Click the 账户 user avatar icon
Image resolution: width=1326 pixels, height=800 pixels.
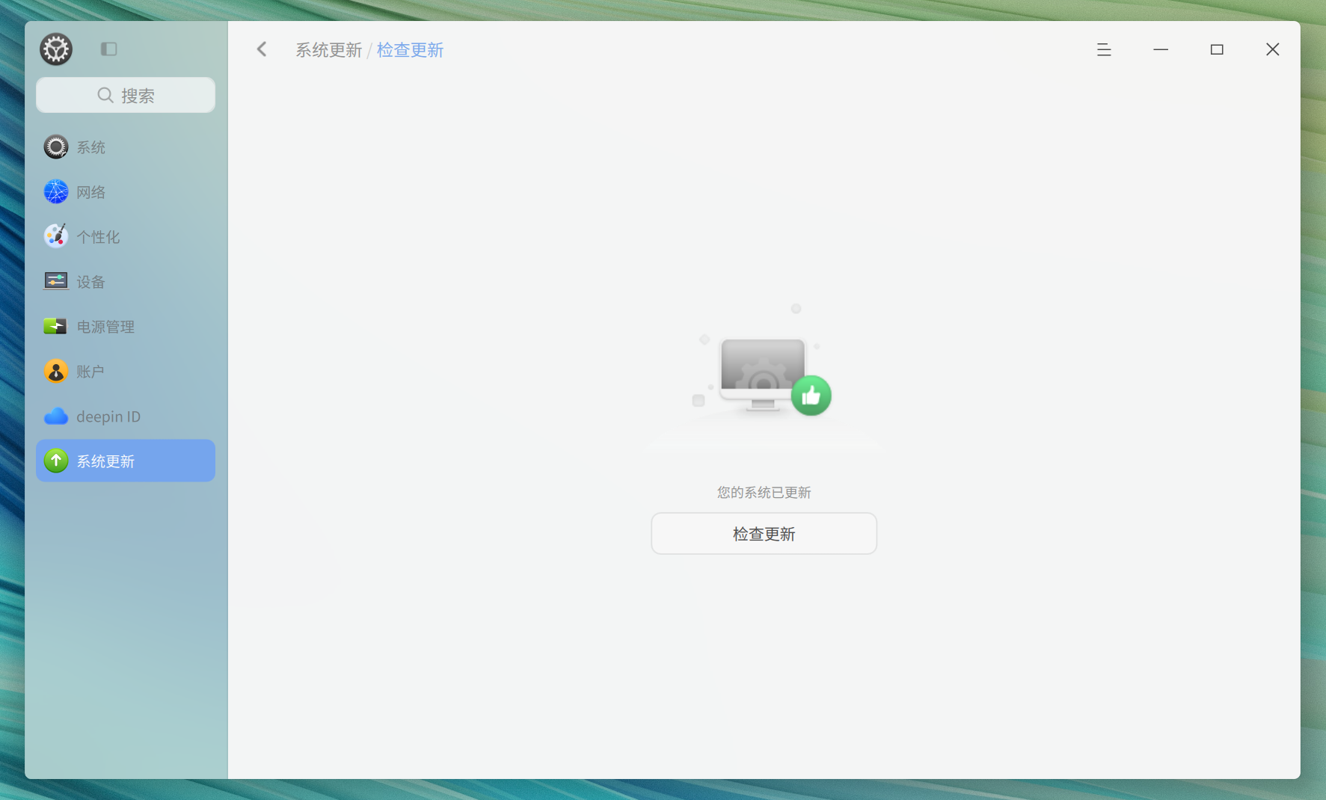(x=56, y=371)
